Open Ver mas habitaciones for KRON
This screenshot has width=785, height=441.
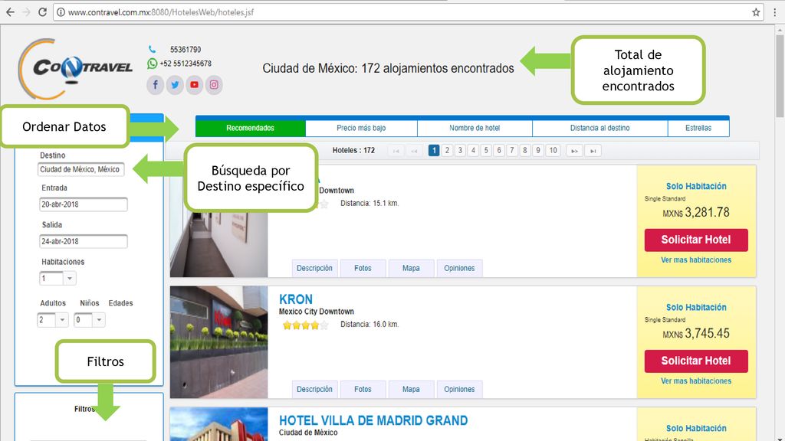(696, 381)
